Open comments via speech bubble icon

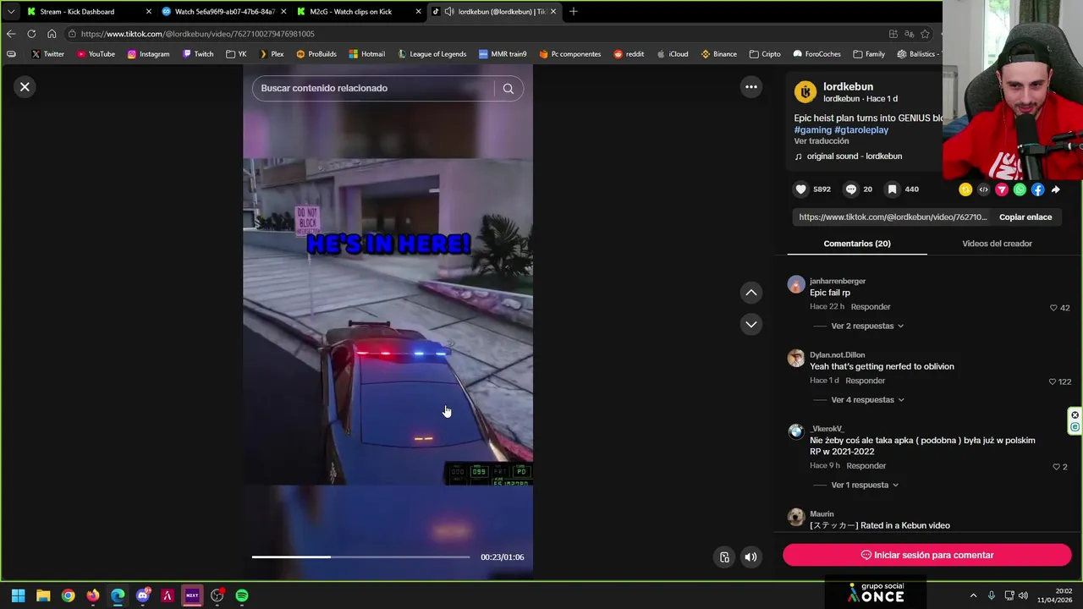(x=851, y=189)
